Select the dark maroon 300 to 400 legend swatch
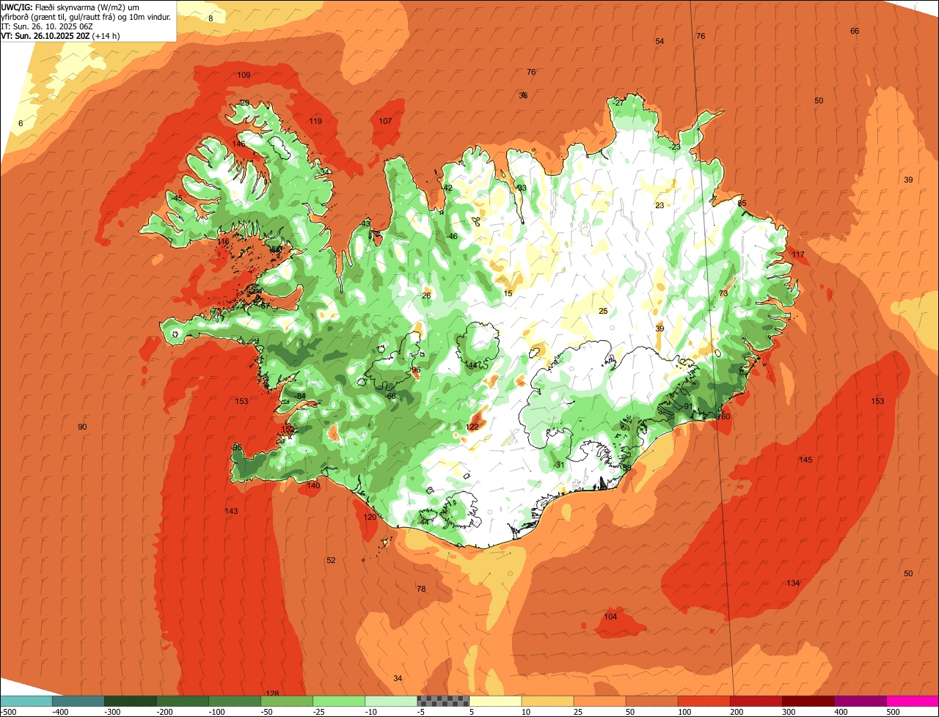939x717 pixels. 808,701
